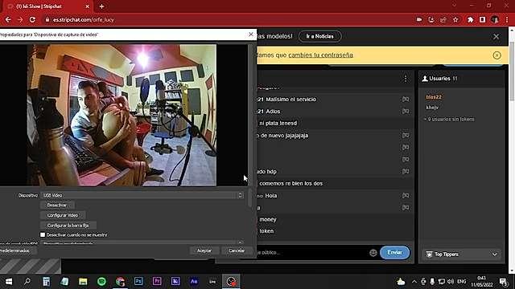Open the chat options three-dot menu

406,79
